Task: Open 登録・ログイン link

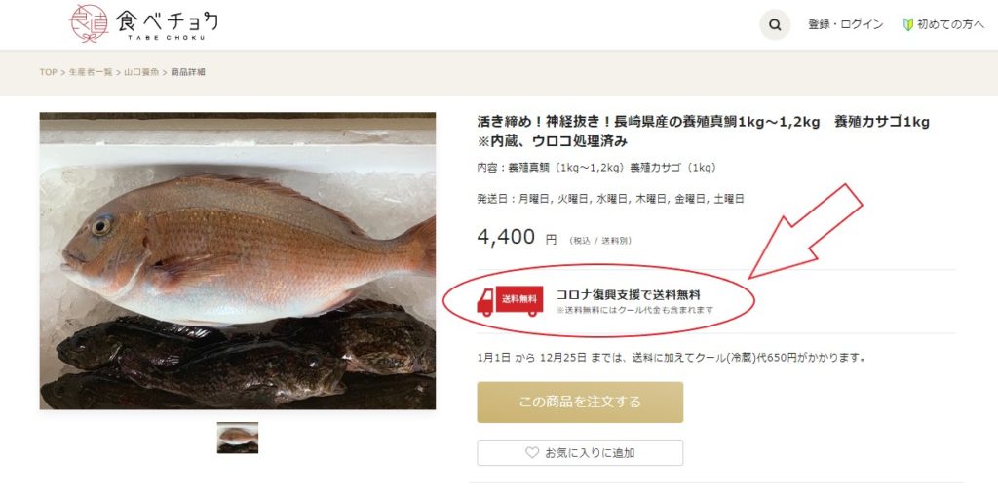Action: [x=845, y=24]
